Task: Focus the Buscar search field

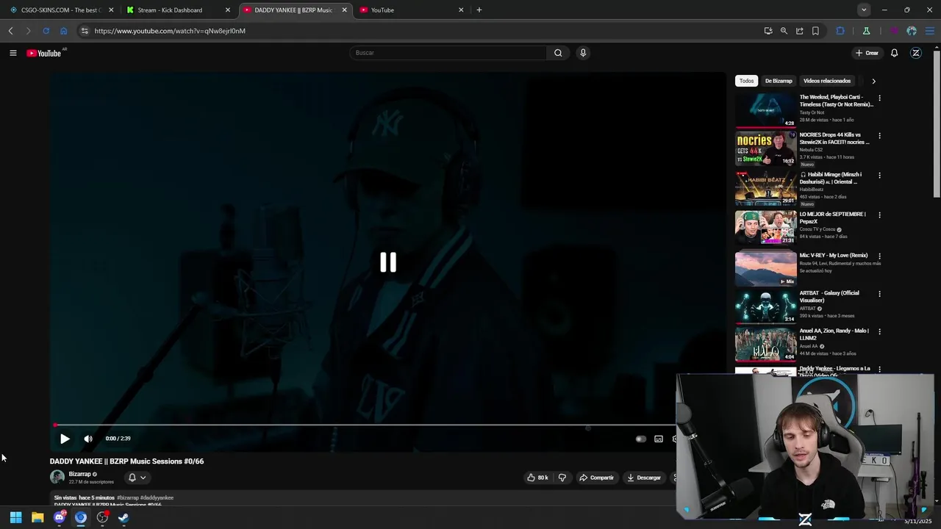Action: click(x=448, y=53)
